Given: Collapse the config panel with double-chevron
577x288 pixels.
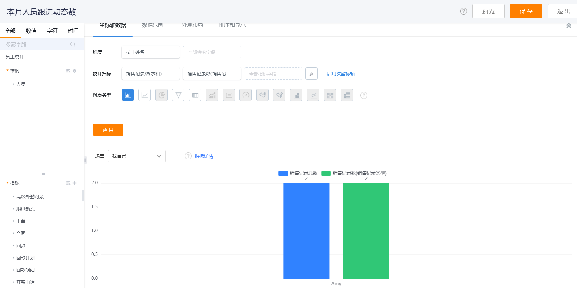Looking at the screenshot, I should pyautogui.click(x=568, y=26).
